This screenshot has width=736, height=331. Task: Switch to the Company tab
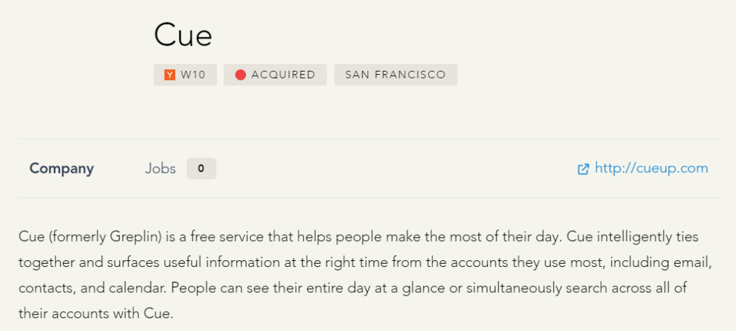(x=61, y=168)
